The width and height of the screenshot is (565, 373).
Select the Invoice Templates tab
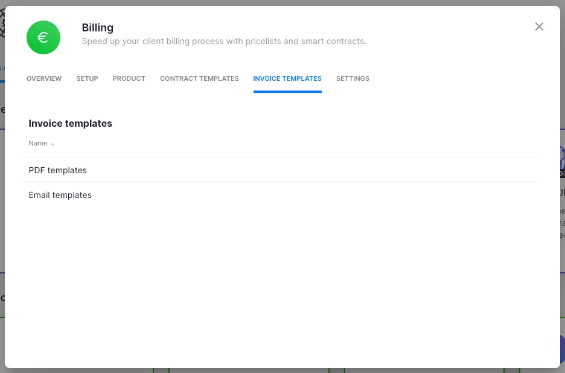(x=287, y=78)
